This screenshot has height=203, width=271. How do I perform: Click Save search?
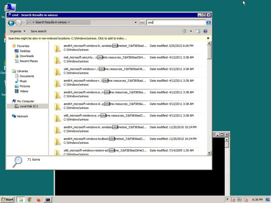(39, 31)
